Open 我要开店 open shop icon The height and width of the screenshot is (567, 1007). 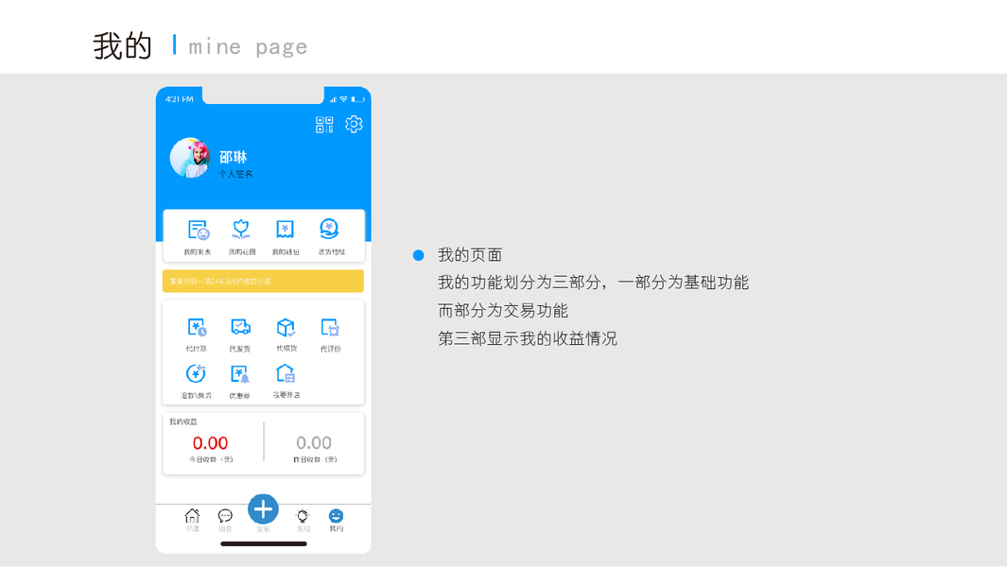pos(286,373)
